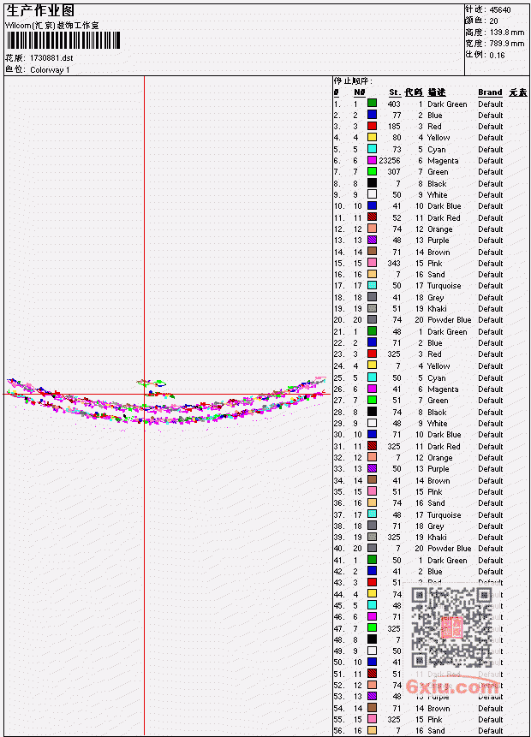Click the Purple striped swatch in row 13
The height and width of the screenshot is (737, 531).
(372, 241)
